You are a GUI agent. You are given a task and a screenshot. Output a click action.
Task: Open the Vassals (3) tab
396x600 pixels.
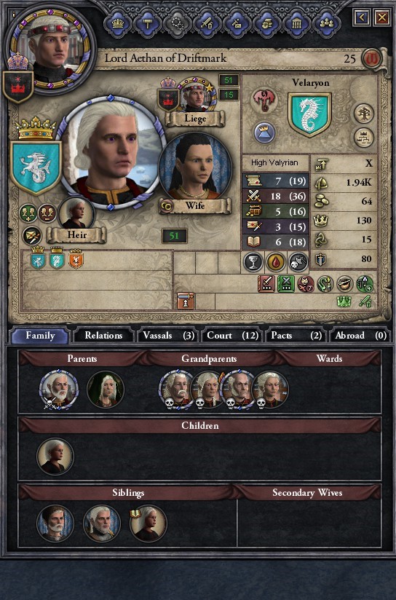click(168, 336)
